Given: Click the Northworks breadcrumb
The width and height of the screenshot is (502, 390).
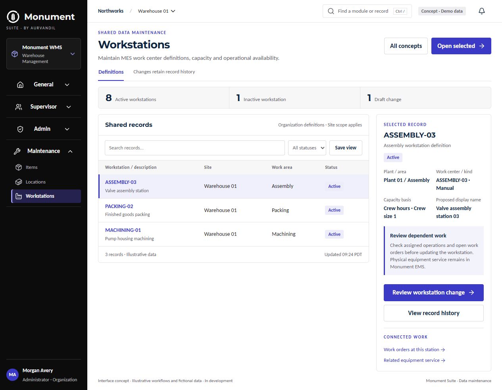Looking at the screenshot, I should click(111, 11).
